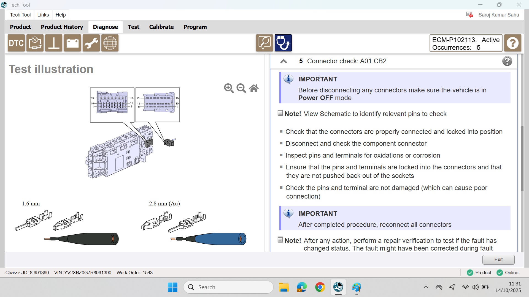Open the globe network icon

(110, 43)
